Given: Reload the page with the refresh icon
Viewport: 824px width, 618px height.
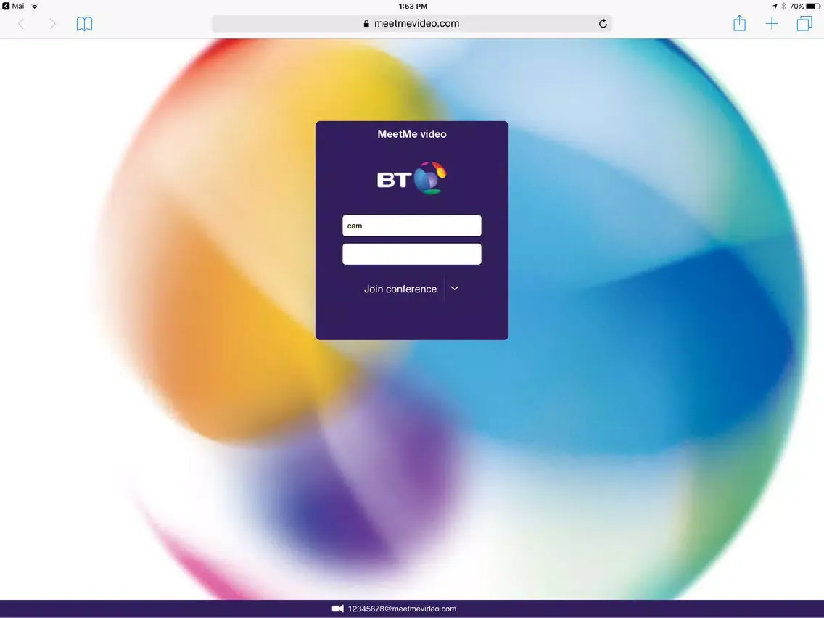Looking at the screenshot, I should (603, 24).
